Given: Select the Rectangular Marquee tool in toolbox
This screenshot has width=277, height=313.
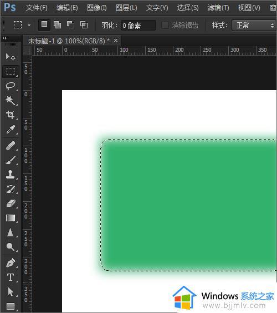Looking at the screenshot, I should coord(11,72).
